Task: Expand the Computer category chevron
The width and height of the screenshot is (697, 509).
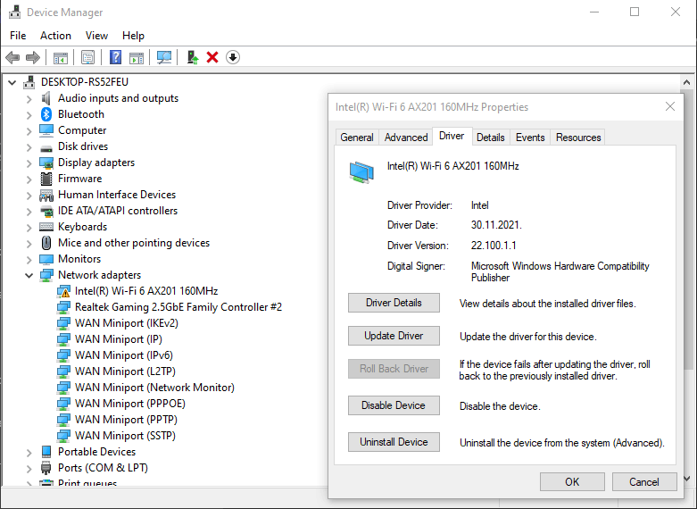Action: (29, 130)
